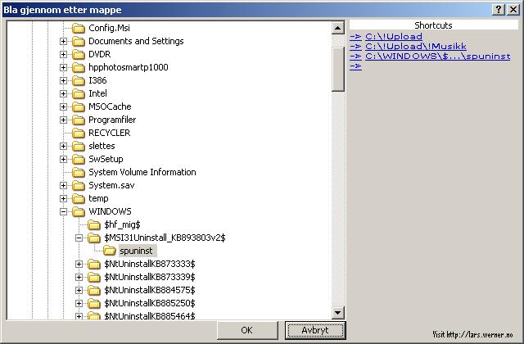
Task: Expand the $NtUninstallKB873339$ node
Action: point(79,277)
